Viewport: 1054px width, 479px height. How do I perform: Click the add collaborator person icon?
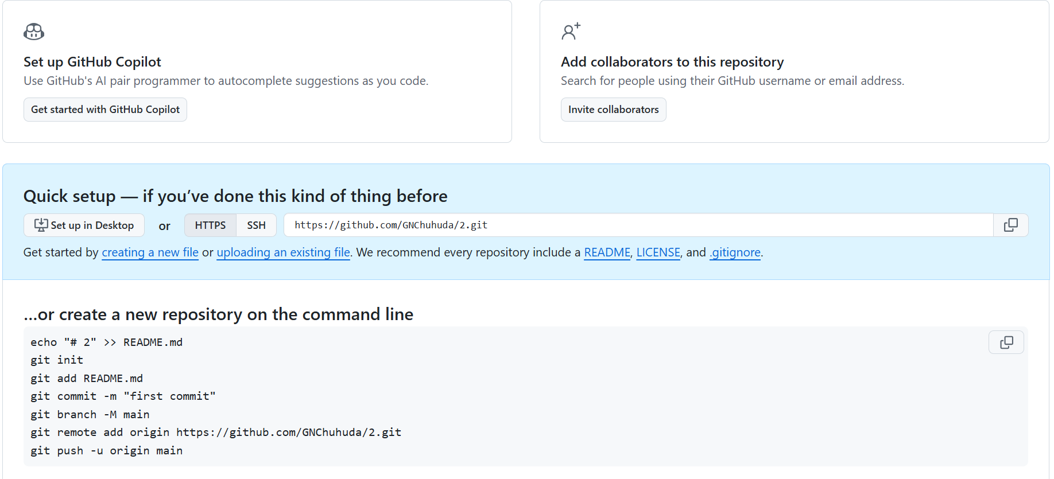click(571, 32)
